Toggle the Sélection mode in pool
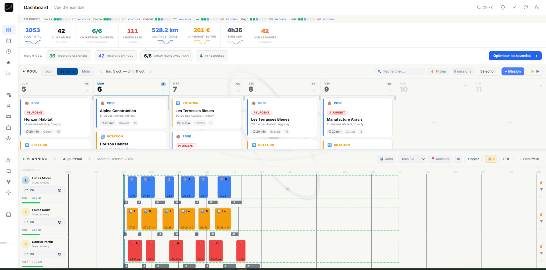Image resolution: width=546 pixels, height=270 pixels. coord(488,71)
